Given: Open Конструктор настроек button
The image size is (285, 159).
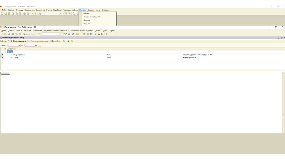Looking at the screenshot, I should click(x=39, y=41).
